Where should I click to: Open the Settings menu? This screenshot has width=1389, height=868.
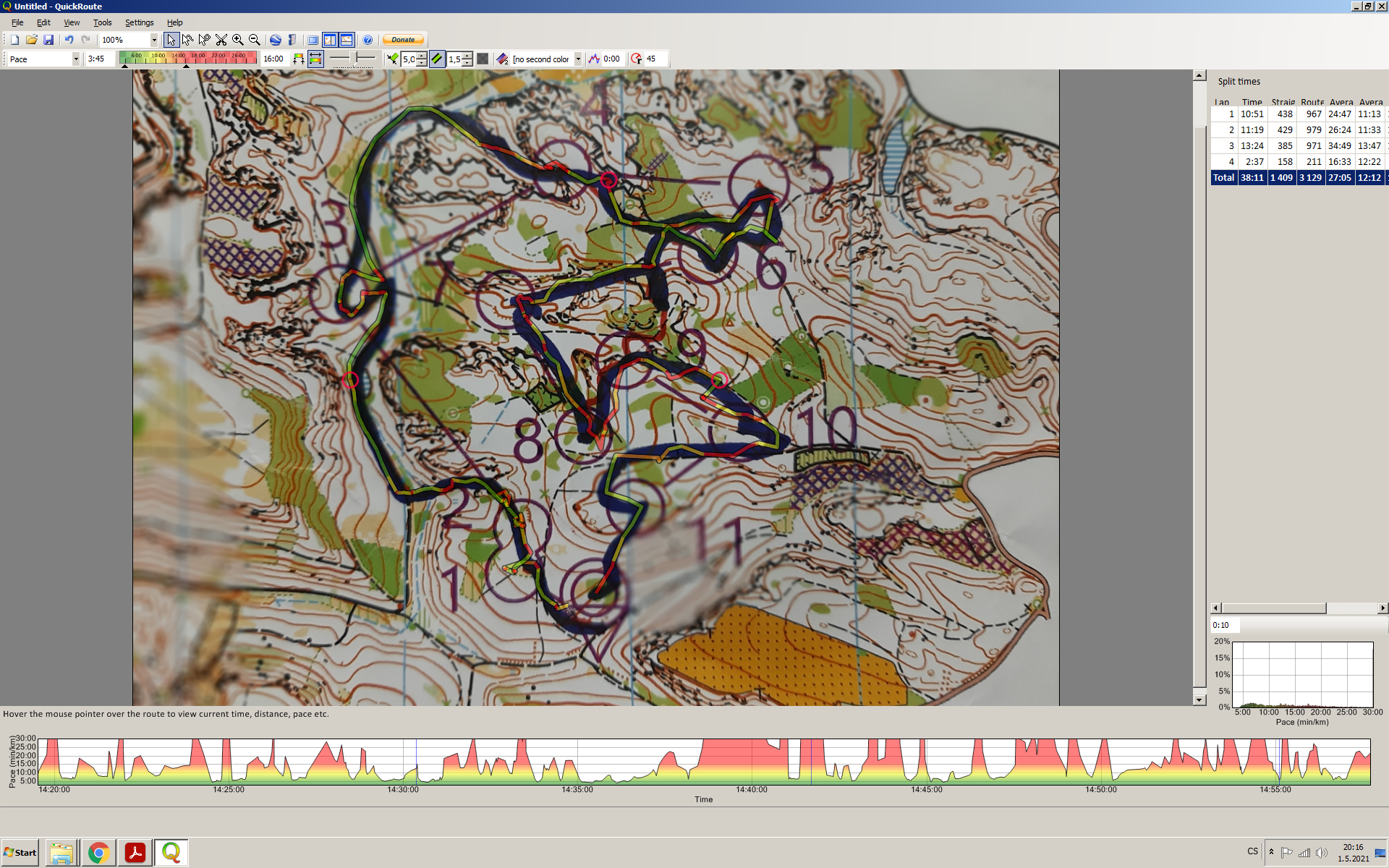point(139,22)
